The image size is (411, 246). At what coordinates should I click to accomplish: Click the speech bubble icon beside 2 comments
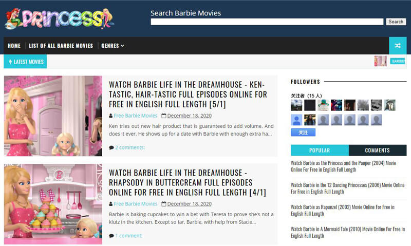pos(111,148)
